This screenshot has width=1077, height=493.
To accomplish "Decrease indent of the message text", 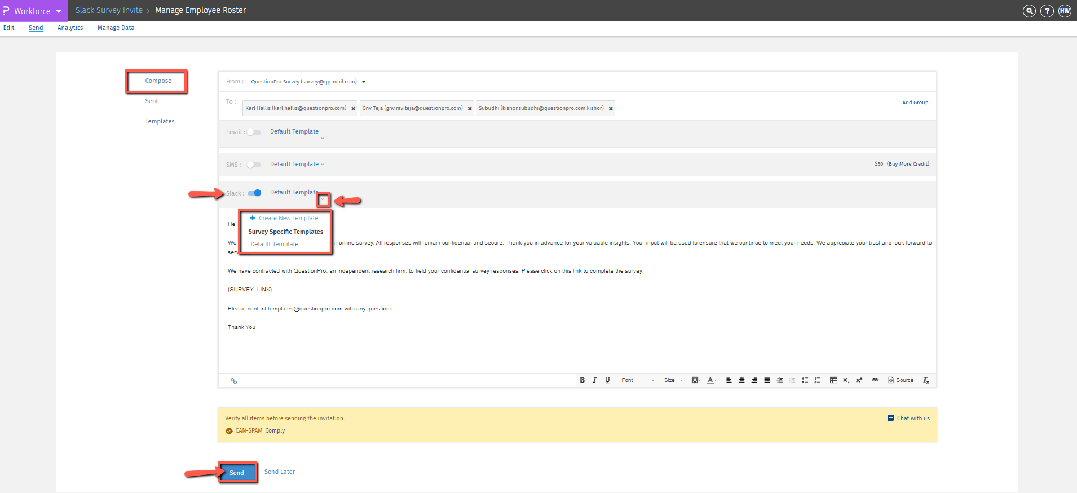I will 792,380.
